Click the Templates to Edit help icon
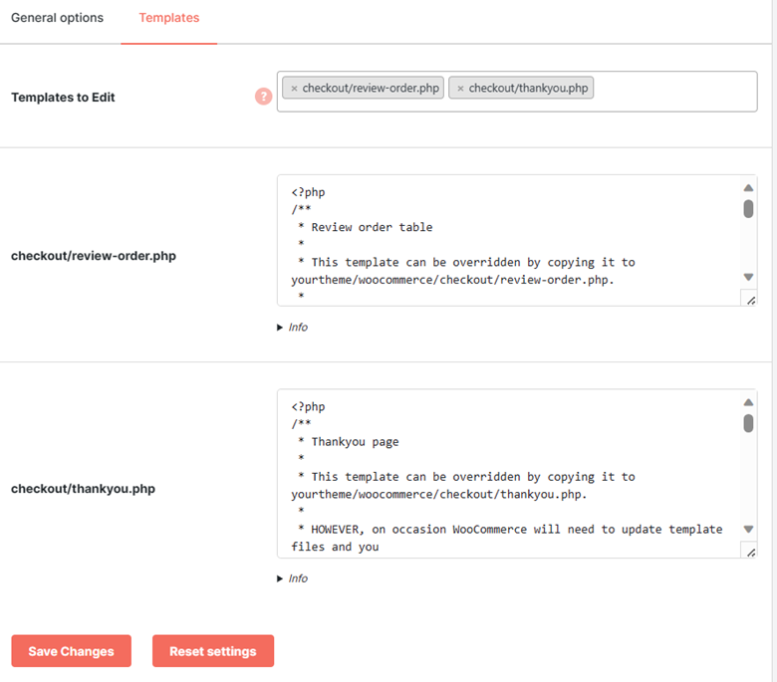This screenshot has height=682, width=777. pos(263,97)
